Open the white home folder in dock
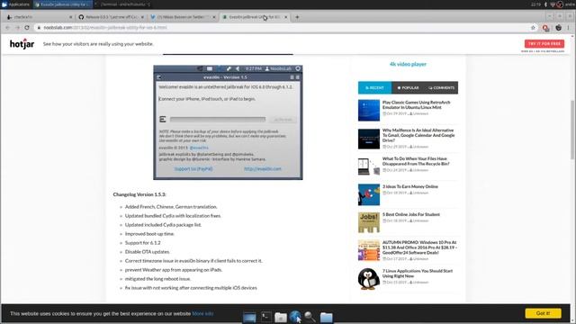Screen dimensions: 576x324 [281, 317]
